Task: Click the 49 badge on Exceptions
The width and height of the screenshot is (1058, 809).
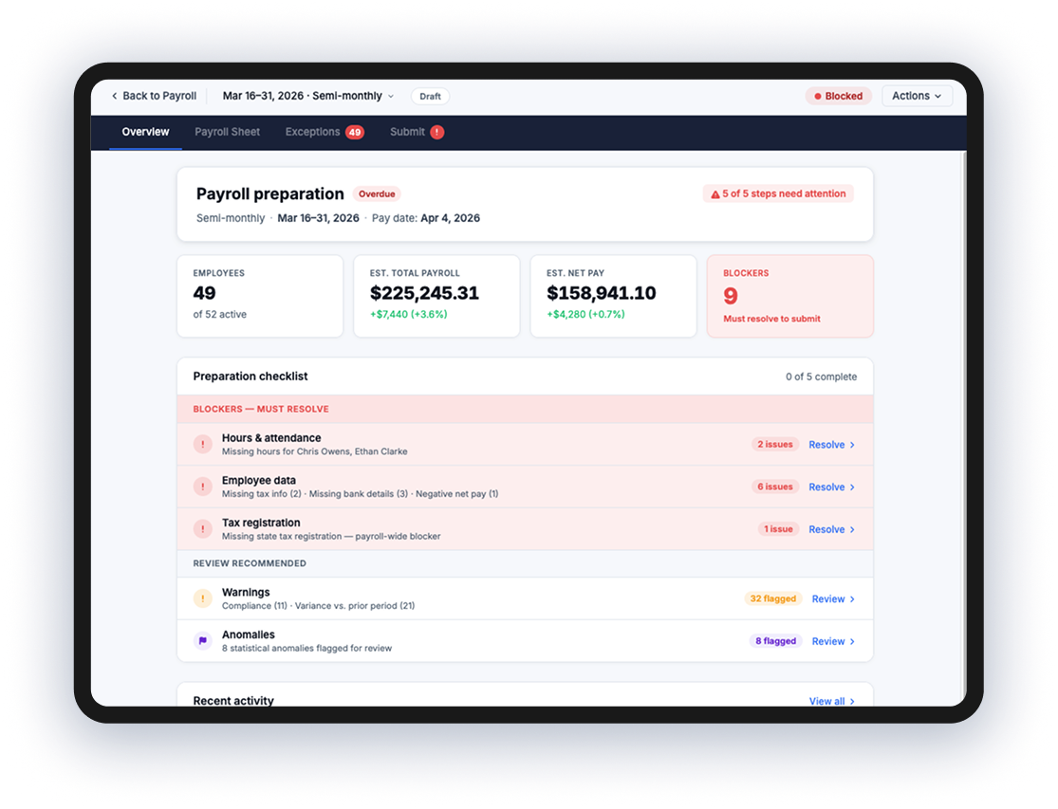Action: (355, 132)
